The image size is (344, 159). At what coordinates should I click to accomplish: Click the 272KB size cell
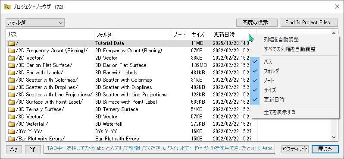pyautogui.click(x=198, y=124)
